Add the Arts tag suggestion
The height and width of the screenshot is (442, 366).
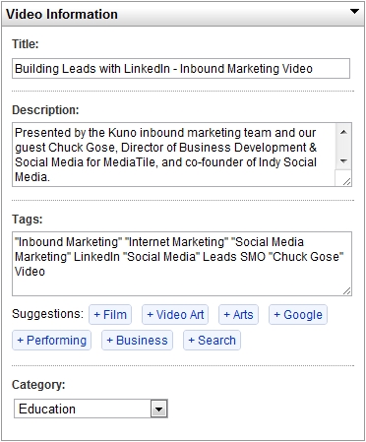pyautogui.click(x=238, y=314)
